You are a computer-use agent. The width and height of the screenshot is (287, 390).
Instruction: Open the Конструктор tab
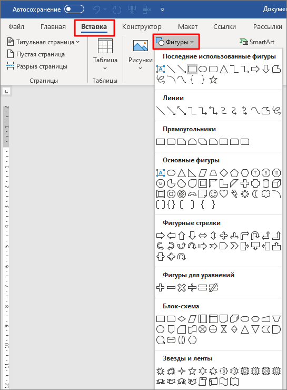tap(142, 26)
